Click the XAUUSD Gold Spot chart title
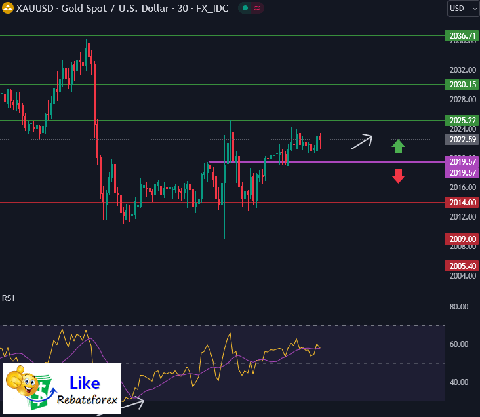 (122, 9)
